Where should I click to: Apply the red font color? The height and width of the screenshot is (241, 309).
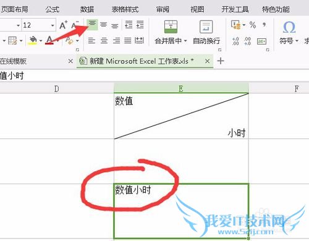click(49, 40)
